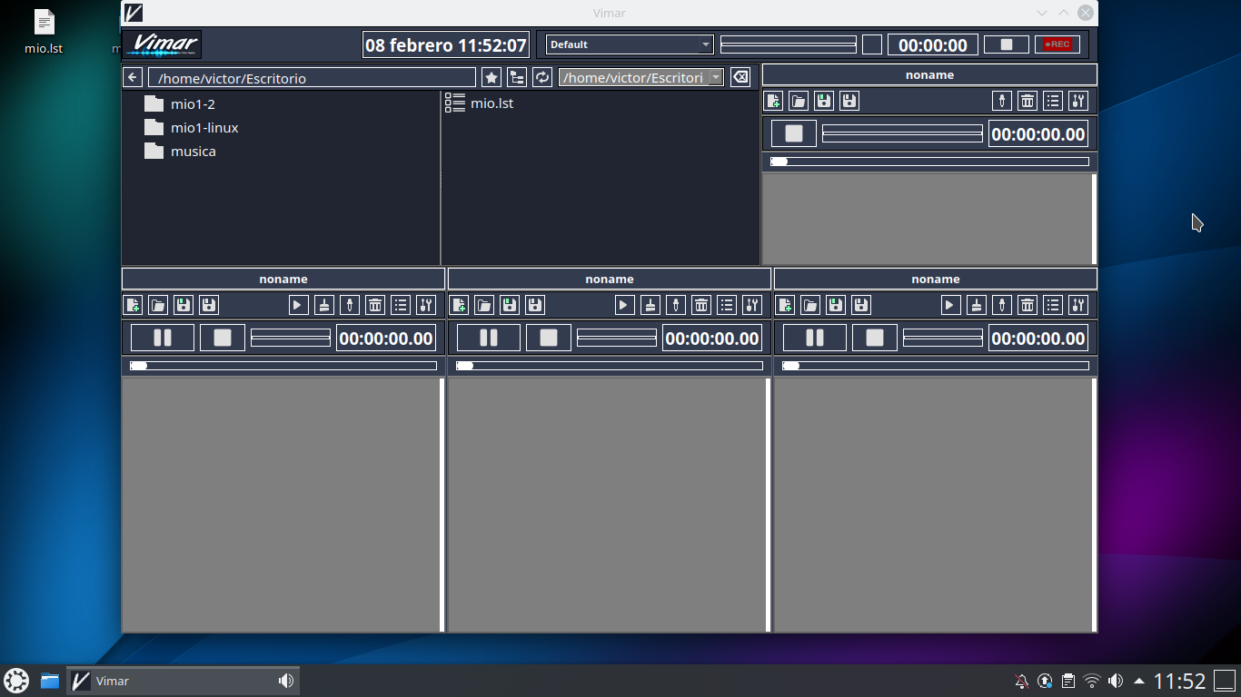The image size is (1241, 697).
Task: Stop playback in bottom-right player
Action: point(875,338)
